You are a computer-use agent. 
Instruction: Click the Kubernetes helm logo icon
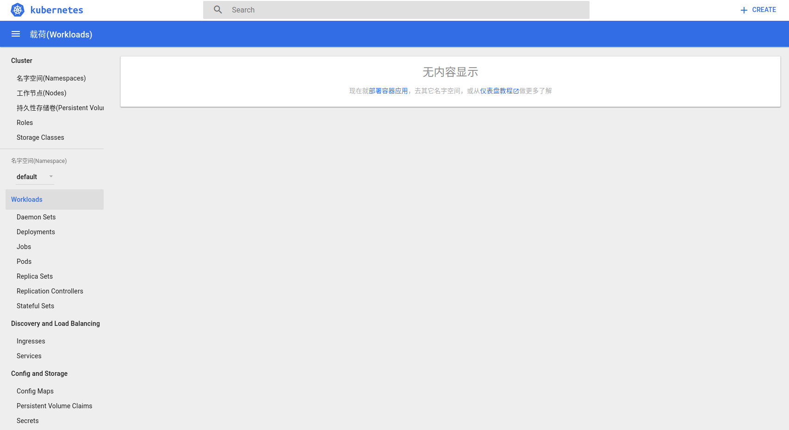point(18,10)
